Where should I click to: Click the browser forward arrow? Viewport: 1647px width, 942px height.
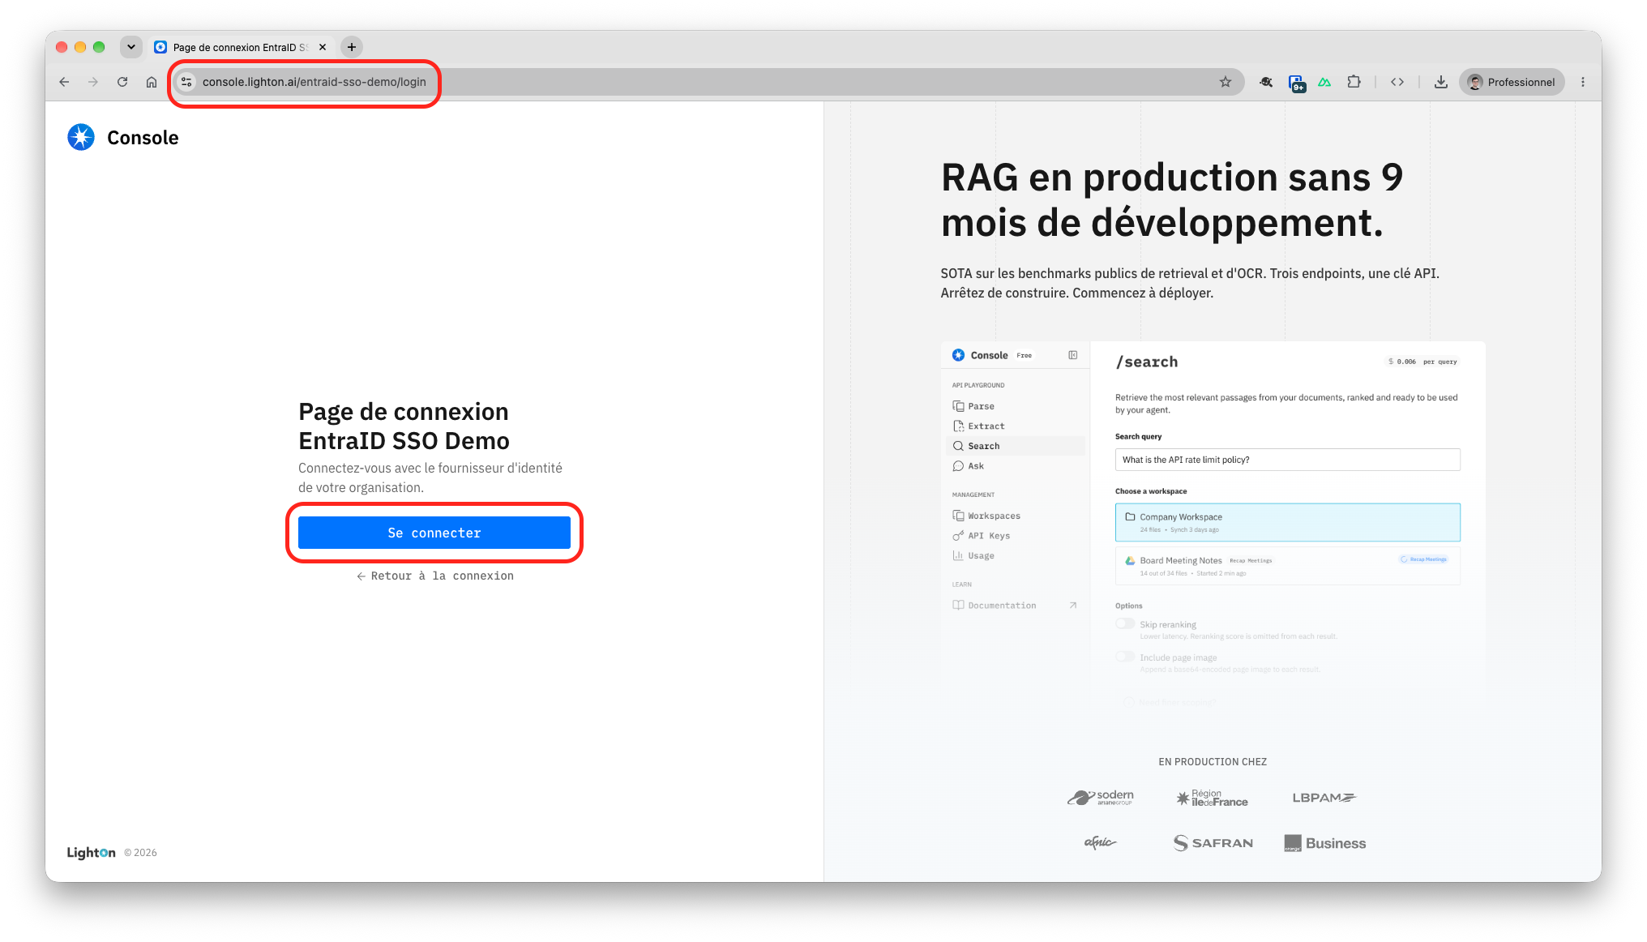(93, 82)
